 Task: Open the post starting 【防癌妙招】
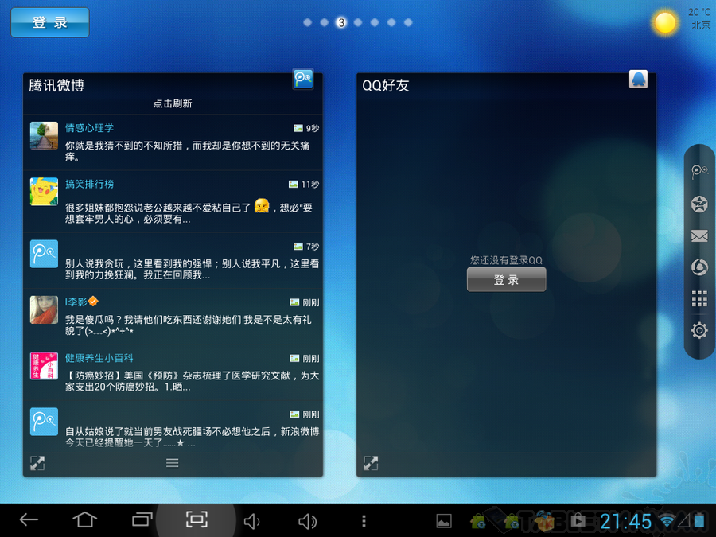coord(192,381)
